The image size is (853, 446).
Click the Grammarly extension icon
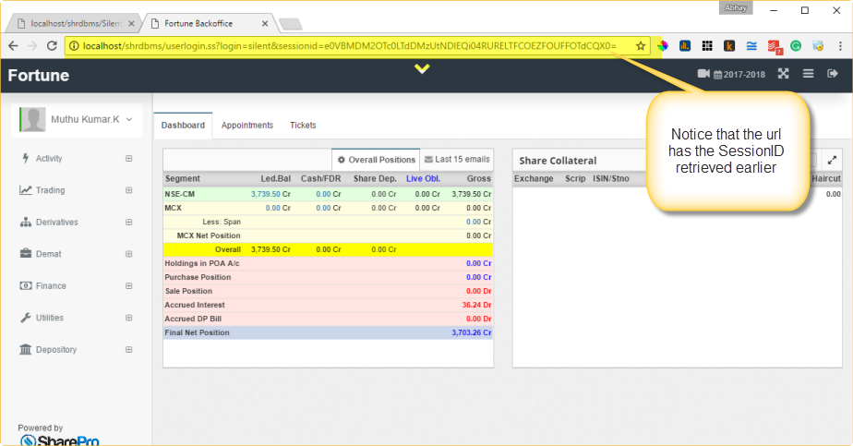click(796, 45)
